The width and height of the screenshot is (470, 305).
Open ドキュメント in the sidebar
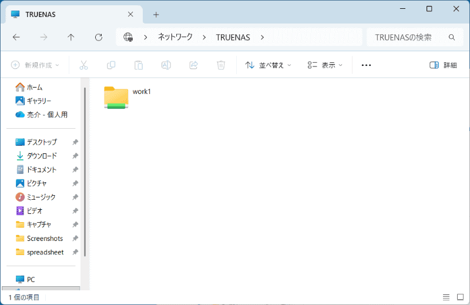(36, 170)
